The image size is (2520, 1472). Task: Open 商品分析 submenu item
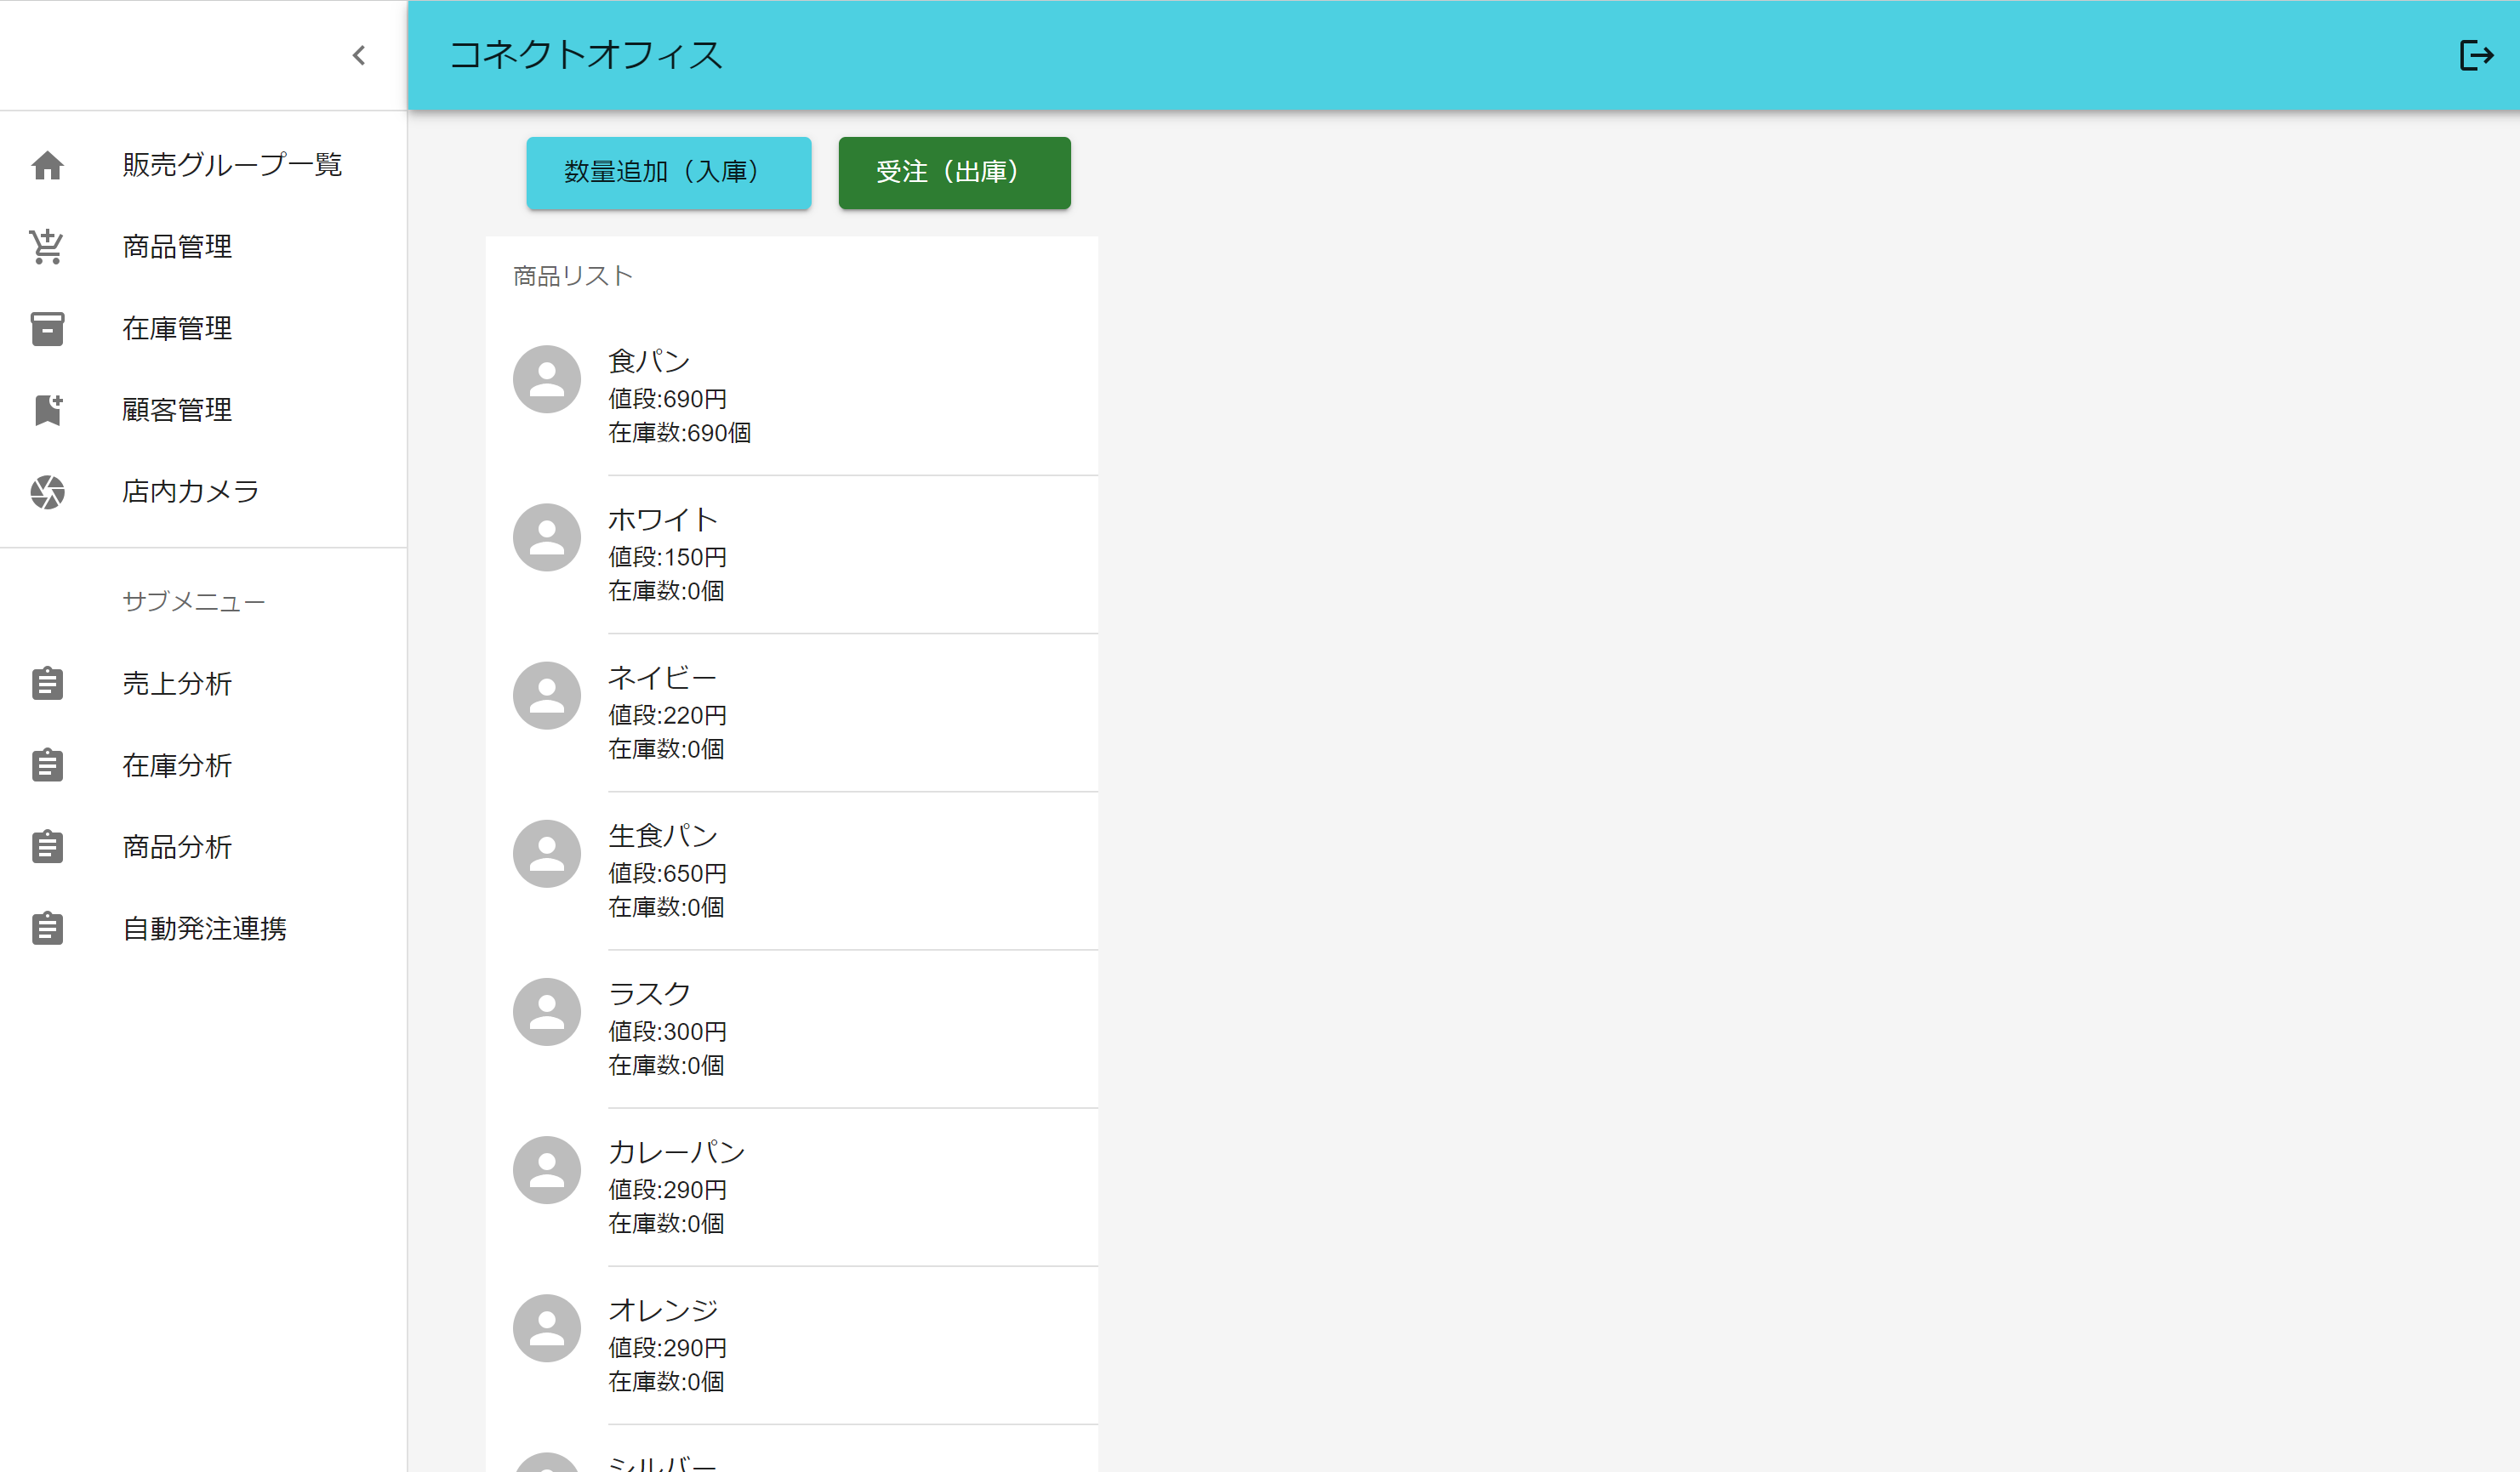pyautogui.click(x=203, y=846)
